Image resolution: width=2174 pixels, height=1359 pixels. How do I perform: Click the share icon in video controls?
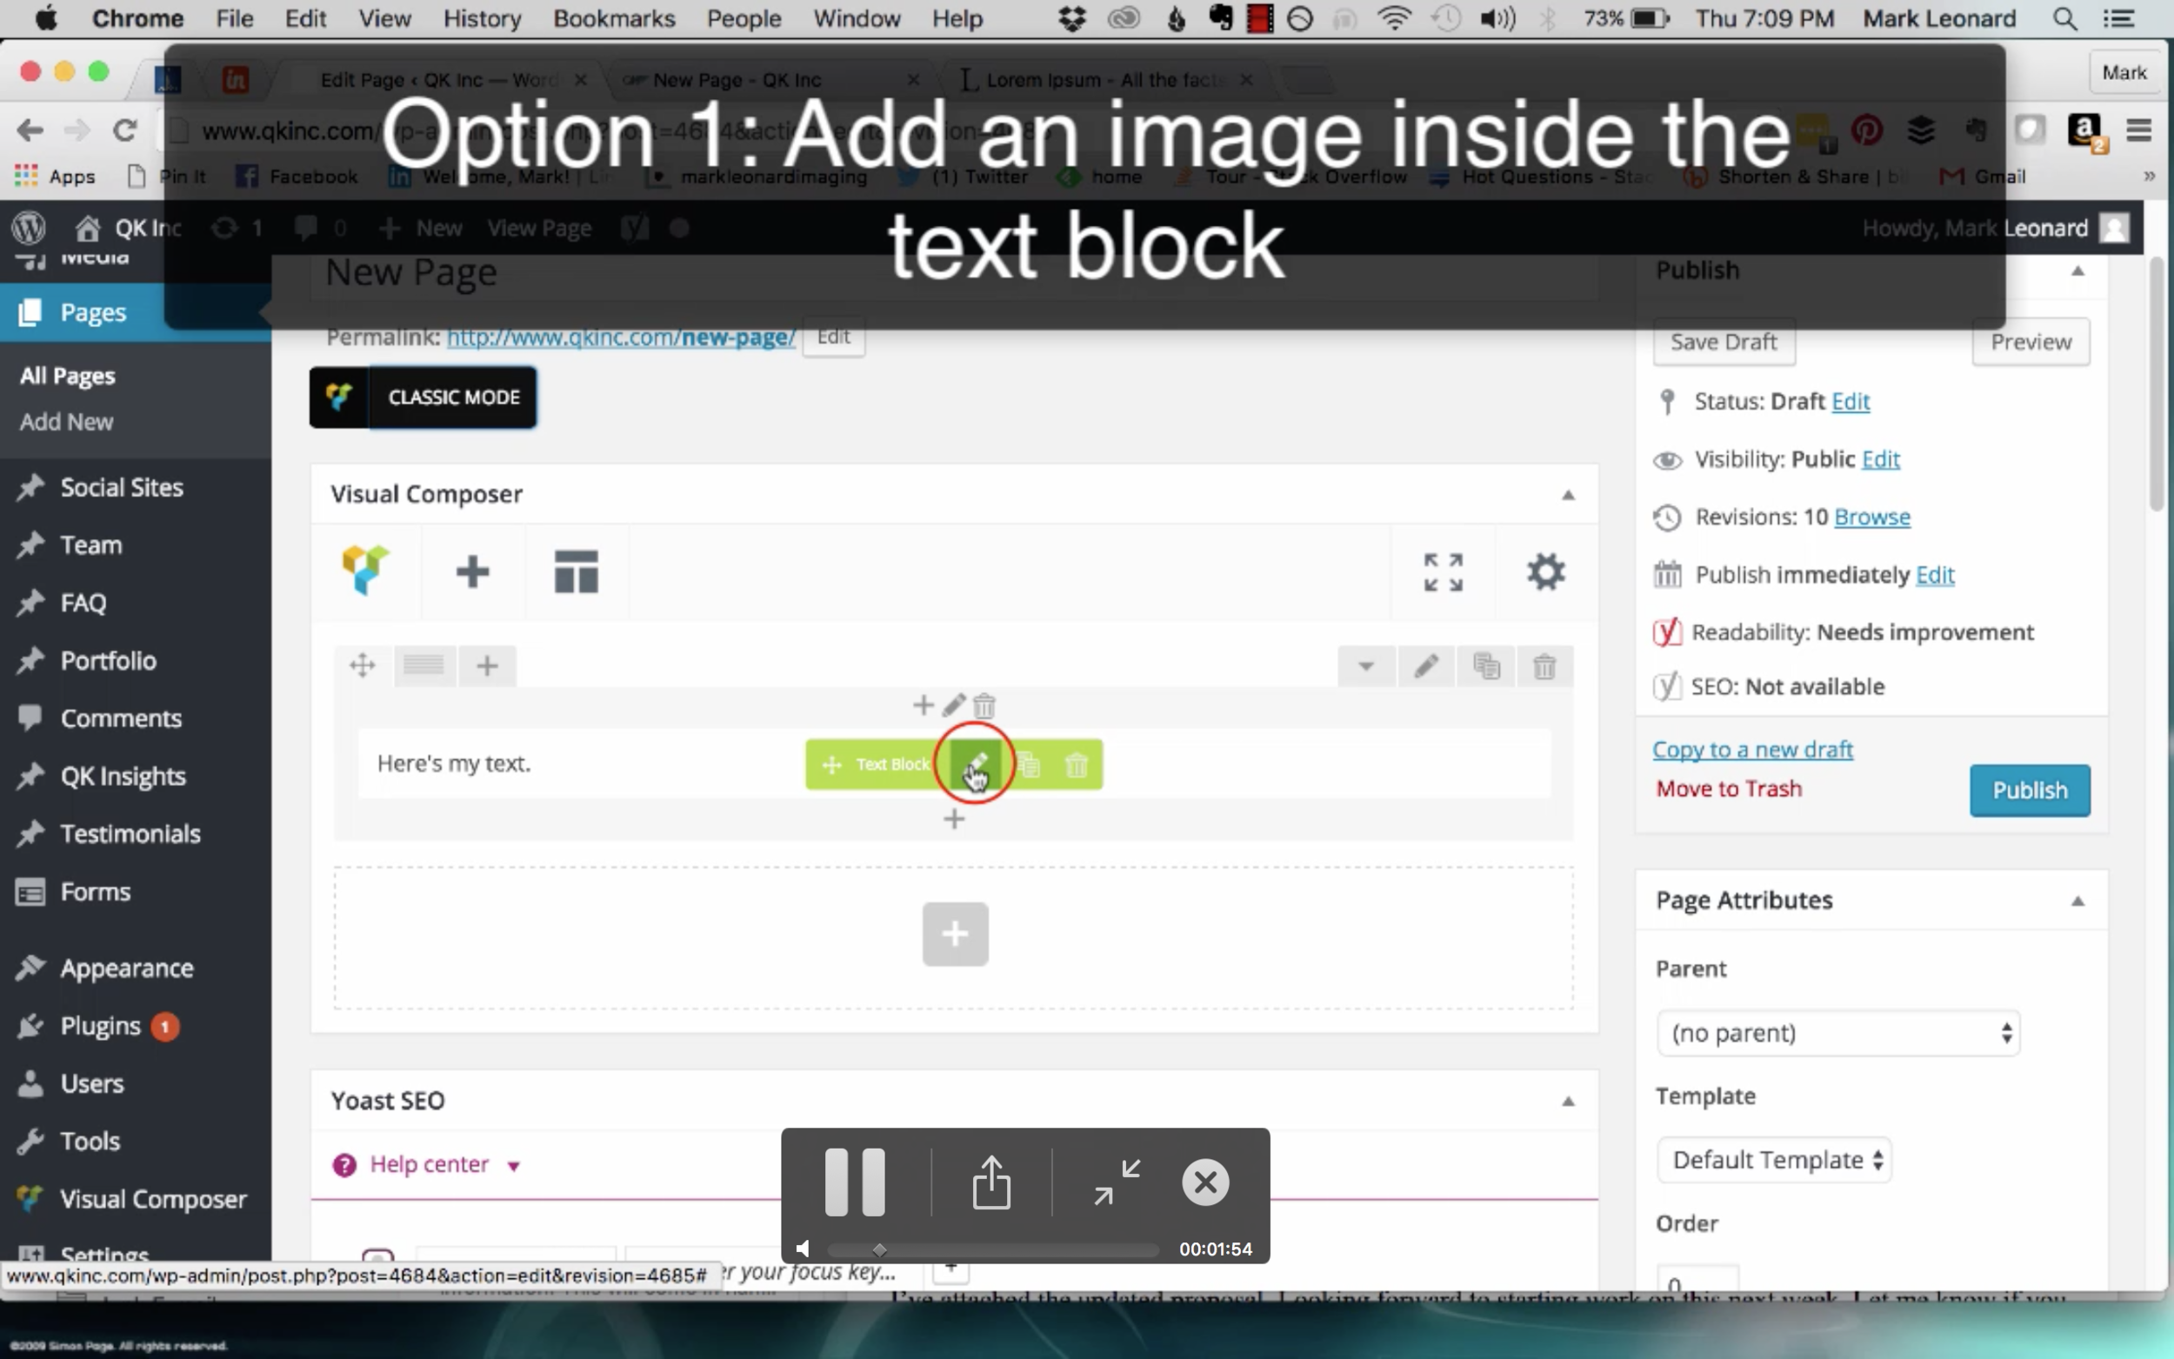(x=991, y=1182)
